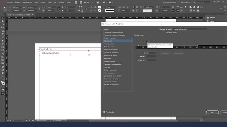Screen dimensions: 227x127
Task: Click the Borrar todo button
Action: click(178, 53)
